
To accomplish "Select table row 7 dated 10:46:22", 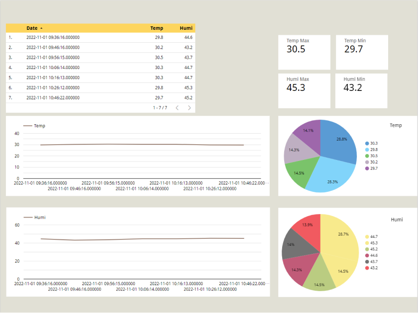I will (100, 98).
